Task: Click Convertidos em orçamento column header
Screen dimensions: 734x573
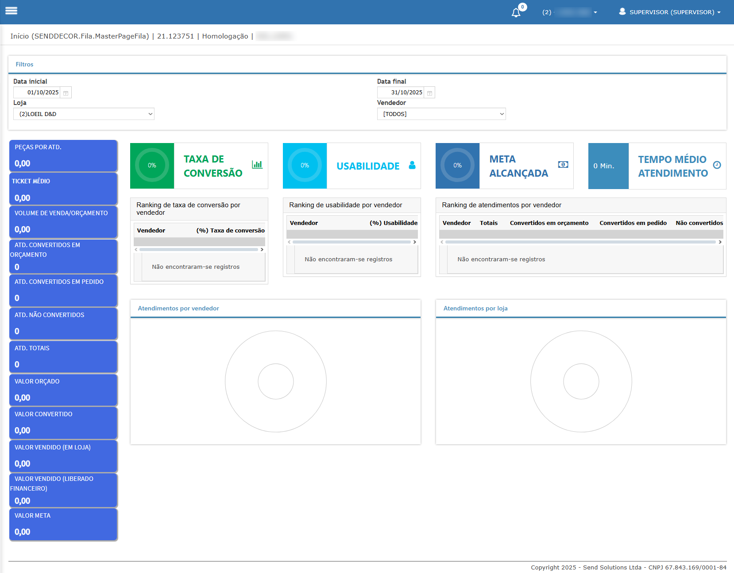Action: tap(549, 223)
